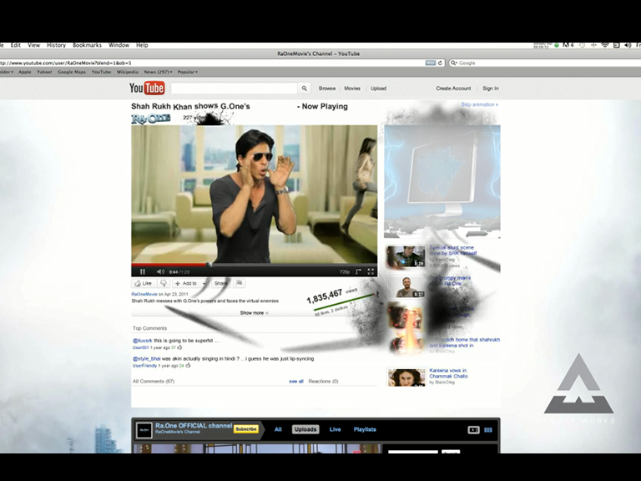Click the RaOneMovie uploader link
This screenshot has height=481, width=641.
pos(144,294)
